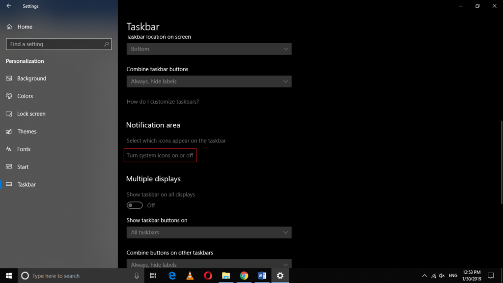Open Select which icons appear on the taskbar
The width and height of the screenshot is (503, 283).
click(176, 141)
